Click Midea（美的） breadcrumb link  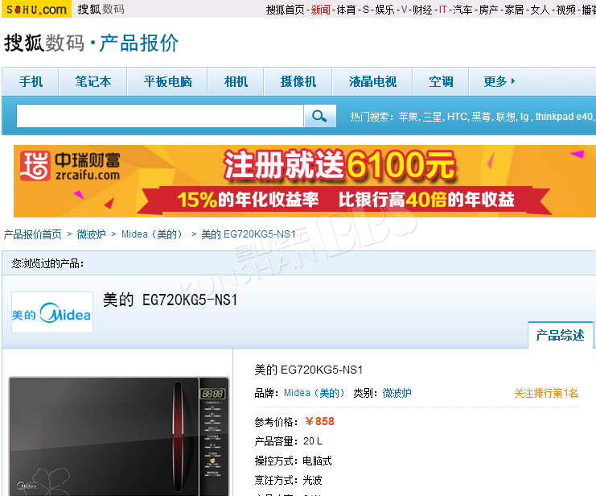152,234
